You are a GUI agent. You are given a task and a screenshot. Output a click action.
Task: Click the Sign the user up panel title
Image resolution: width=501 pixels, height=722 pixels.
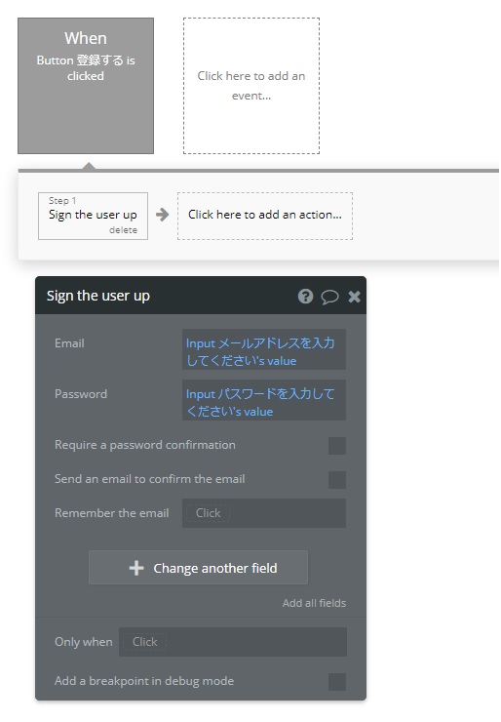(98, 296)
